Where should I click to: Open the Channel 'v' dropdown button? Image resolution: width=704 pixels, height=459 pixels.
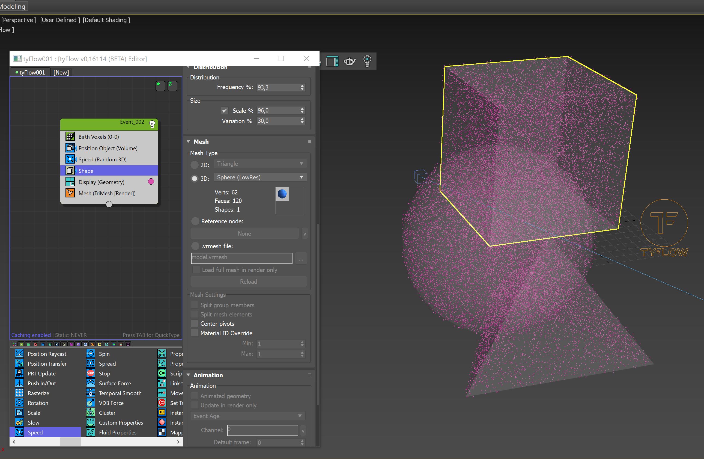click(x=303, y=431)
